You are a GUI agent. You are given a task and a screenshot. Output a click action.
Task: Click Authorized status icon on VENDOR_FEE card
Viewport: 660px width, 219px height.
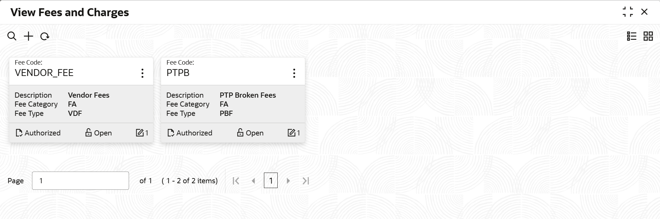[19, 133]
